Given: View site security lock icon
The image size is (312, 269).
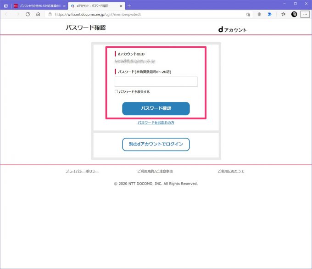Looking at the screenshot, I should (50, 14).
